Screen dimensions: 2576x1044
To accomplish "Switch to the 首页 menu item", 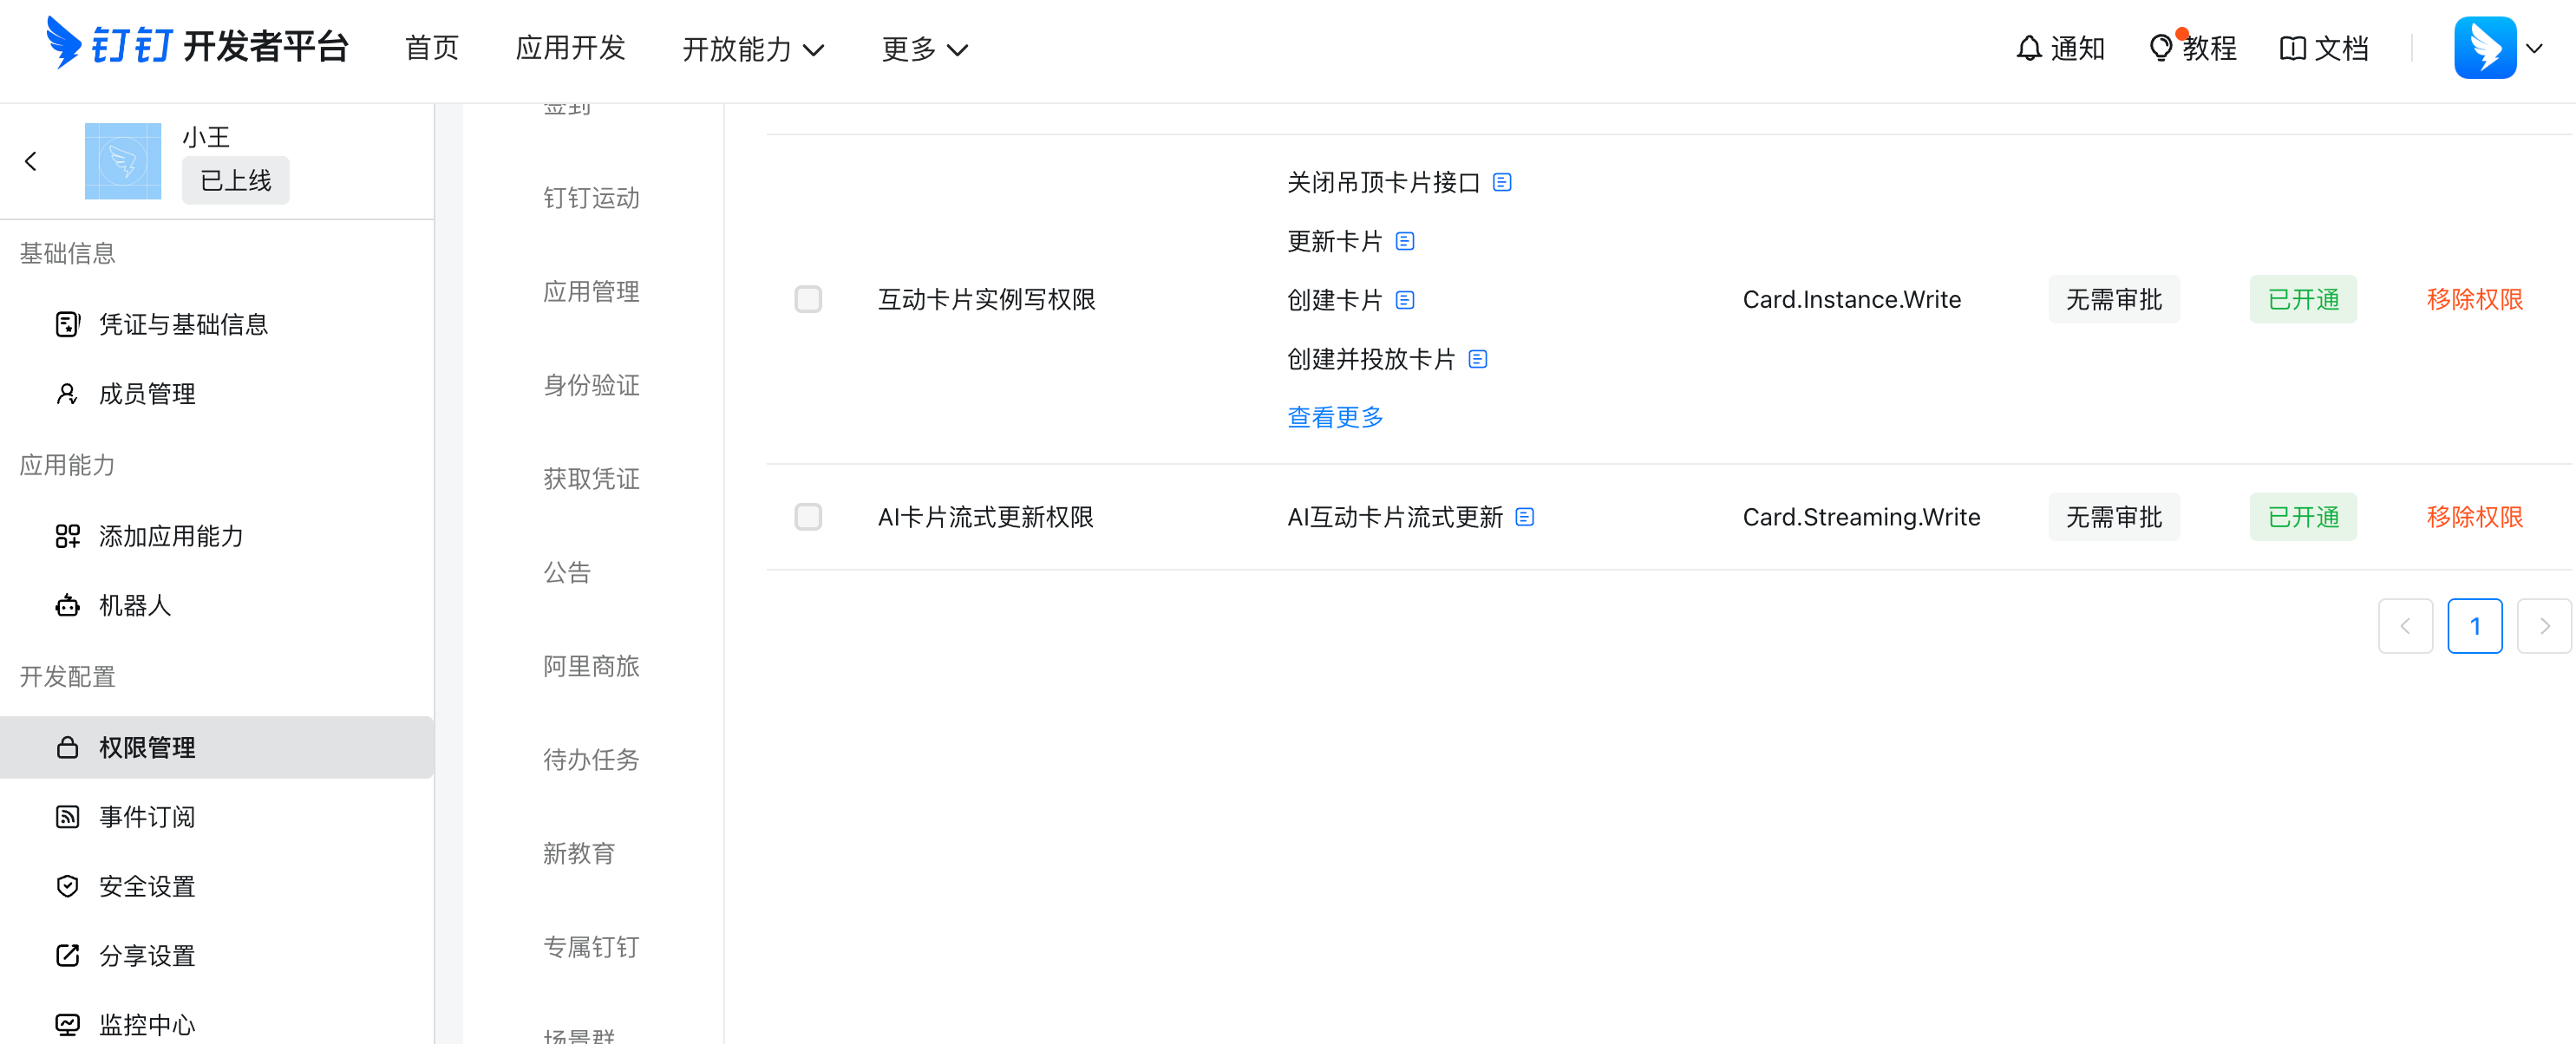I will click(431, 47).
